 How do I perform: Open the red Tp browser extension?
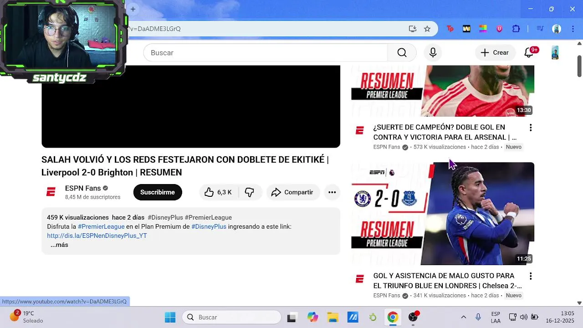point(450,29)
